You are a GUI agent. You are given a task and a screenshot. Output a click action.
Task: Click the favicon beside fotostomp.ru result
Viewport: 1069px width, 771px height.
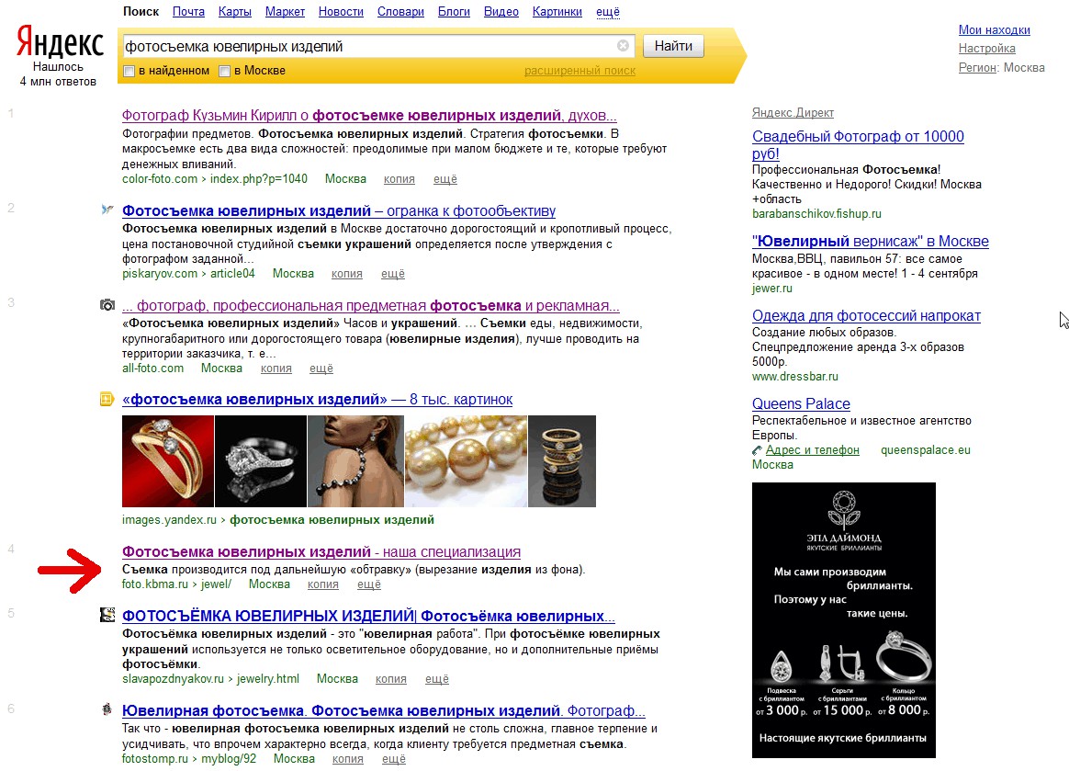[x=107, y=709]
